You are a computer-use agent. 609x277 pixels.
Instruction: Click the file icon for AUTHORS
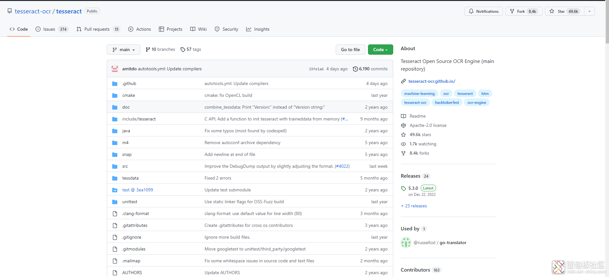115,273
